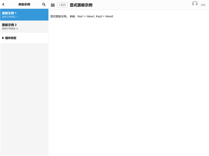
Task: Click the sidebar back chevron icon
Action: pyautogui.click(x=3, y=5)
